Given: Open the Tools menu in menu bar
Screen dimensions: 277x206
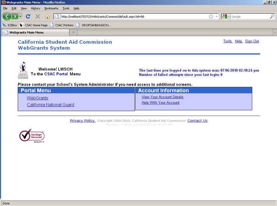Looking at the screenshot, I should pyautogui.click(x=66, y=8).
